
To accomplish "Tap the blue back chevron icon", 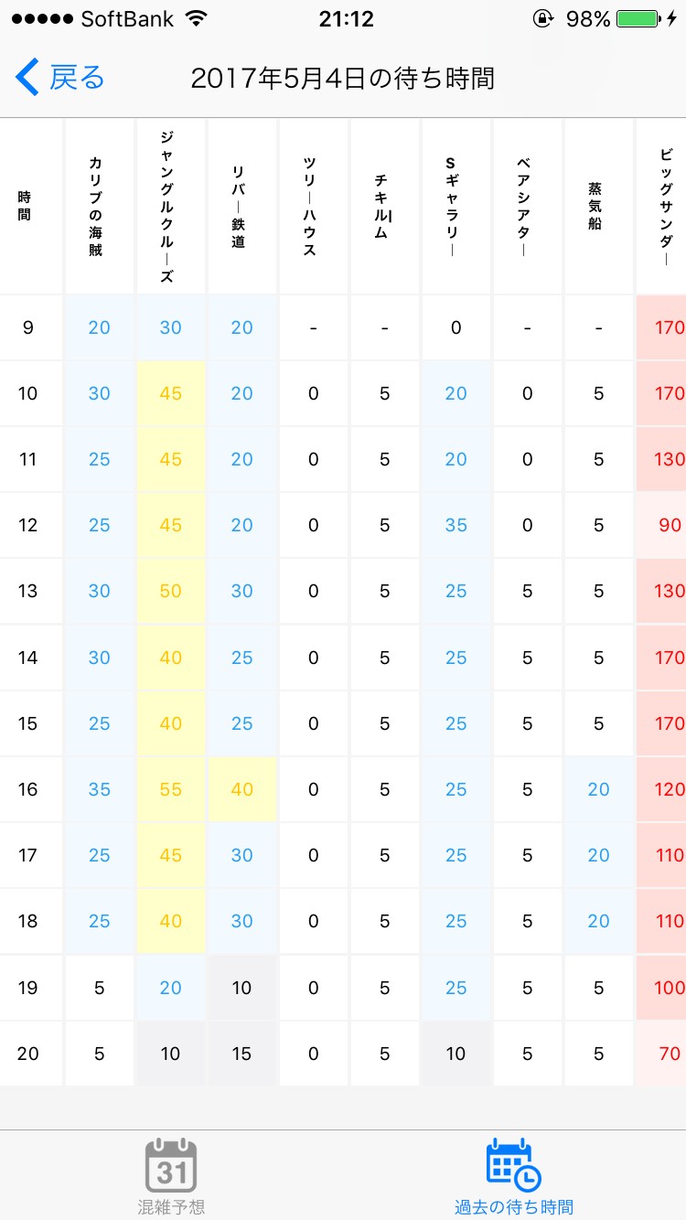I will pos(27,78).
